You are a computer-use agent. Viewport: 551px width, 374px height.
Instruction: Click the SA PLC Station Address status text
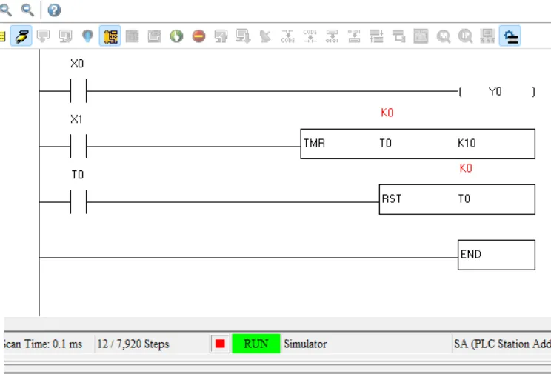coord(503,344)
